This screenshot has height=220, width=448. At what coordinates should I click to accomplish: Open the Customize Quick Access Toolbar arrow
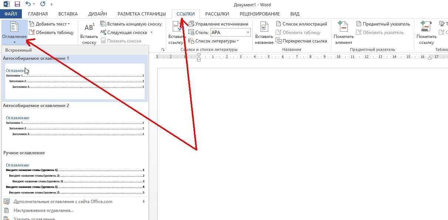click(51, 5)
